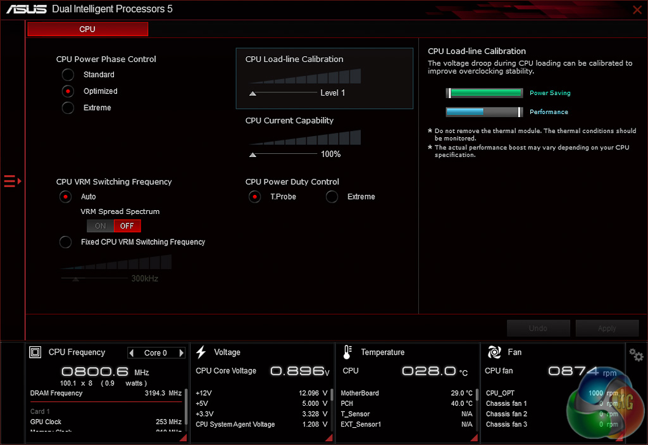This screenshot has height=445, width=648.
Task: Select Standard power phase control
Action: (x=68, y=75)
